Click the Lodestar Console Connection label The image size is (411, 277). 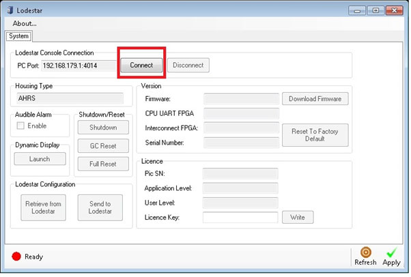(55, 53)
